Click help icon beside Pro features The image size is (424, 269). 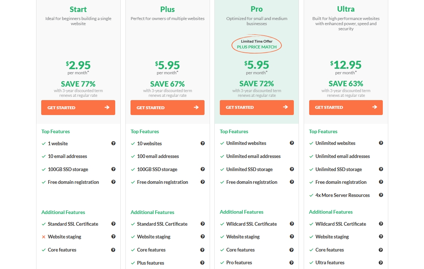pos(292,262)
